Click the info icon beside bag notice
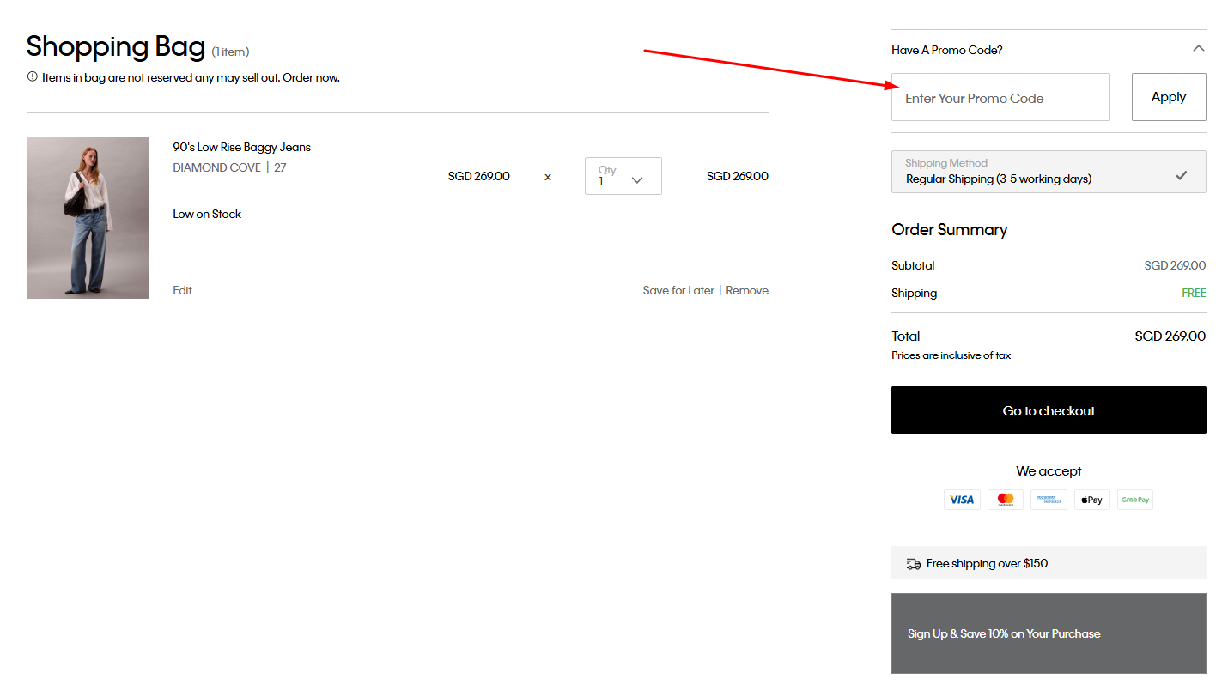Screen dimensions: 1228x691 (33, 77)
